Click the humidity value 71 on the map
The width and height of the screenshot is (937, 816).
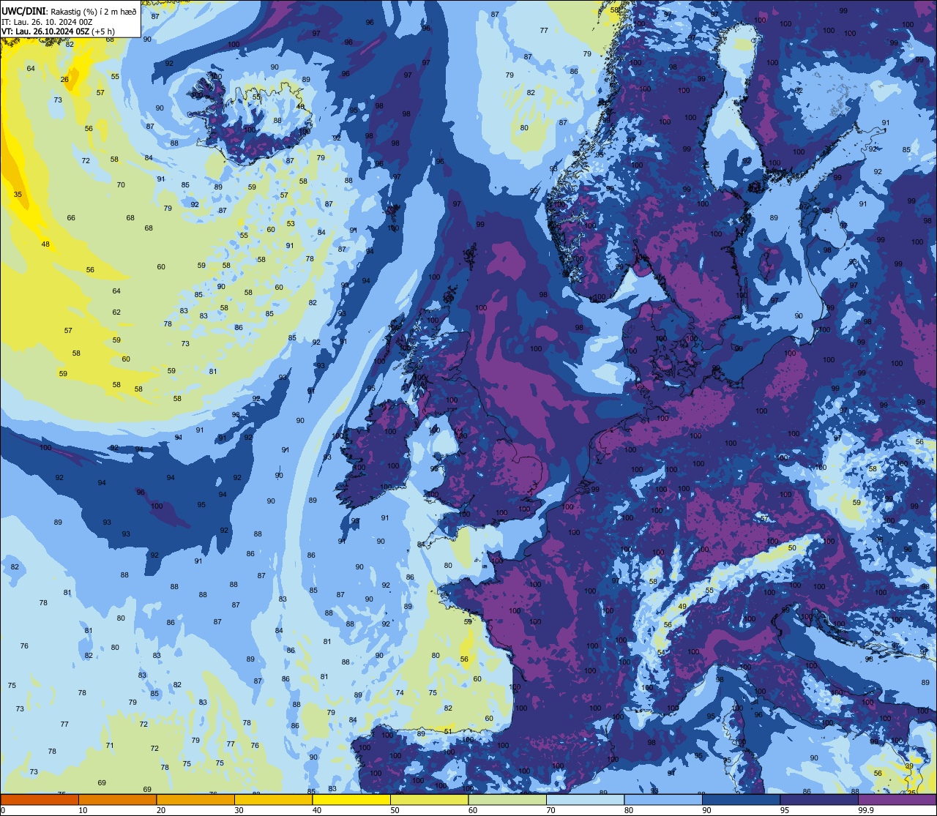coord(110,746)
